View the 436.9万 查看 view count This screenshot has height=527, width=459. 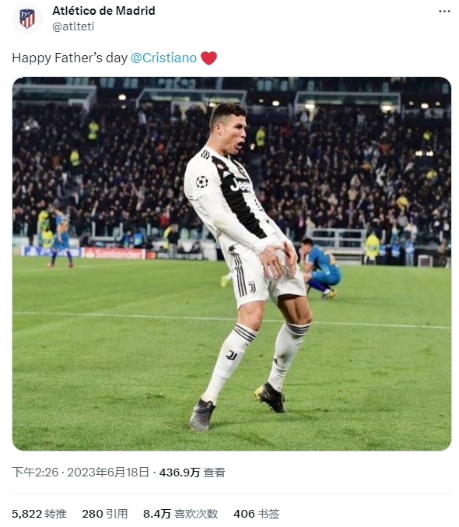pyautogui.click(x=192, y=473)
